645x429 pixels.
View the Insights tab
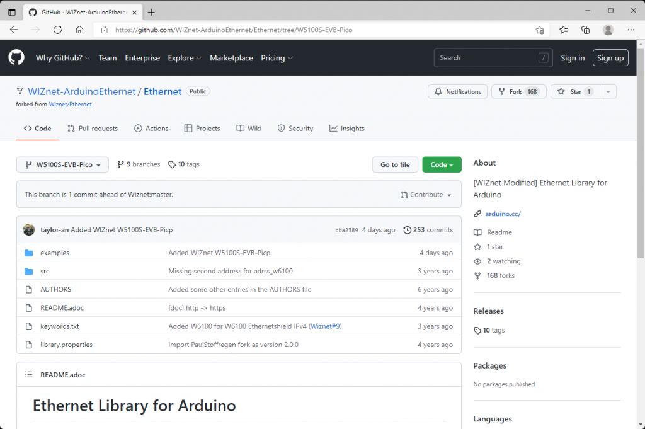347,129
